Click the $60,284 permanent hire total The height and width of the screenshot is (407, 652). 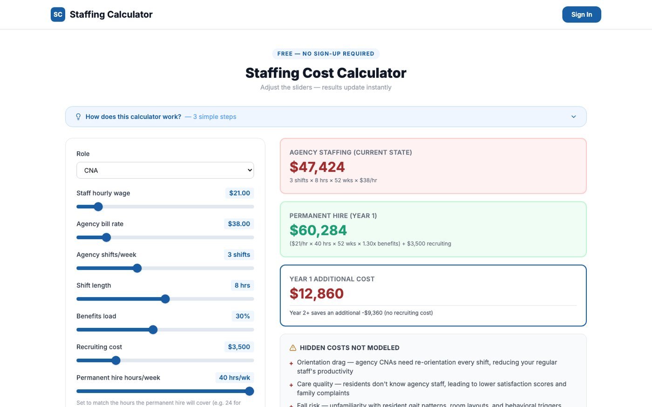click(318, 230)
